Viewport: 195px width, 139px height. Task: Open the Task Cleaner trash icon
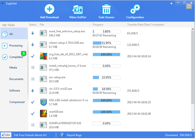[x=106, y=9]
